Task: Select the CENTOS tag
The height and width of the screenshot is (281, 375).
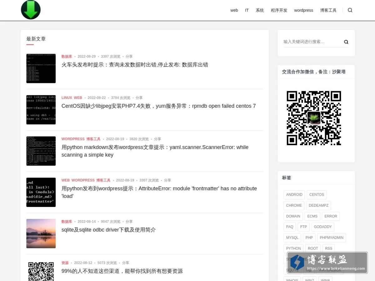Action: tap(317, 195)
